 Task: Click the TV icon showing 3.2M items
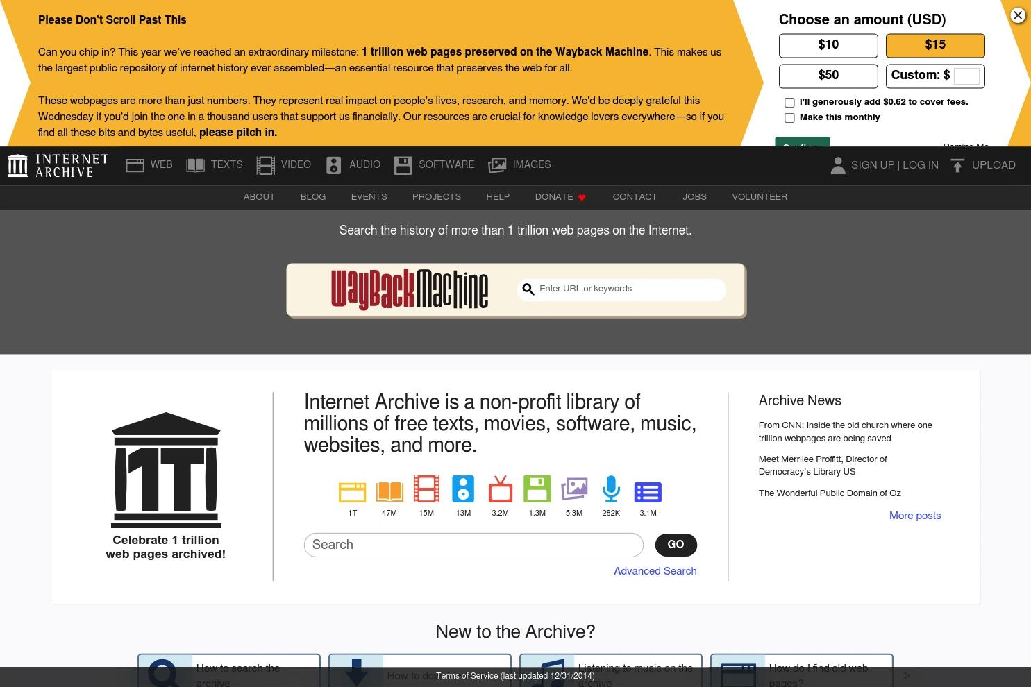(500, 491)
